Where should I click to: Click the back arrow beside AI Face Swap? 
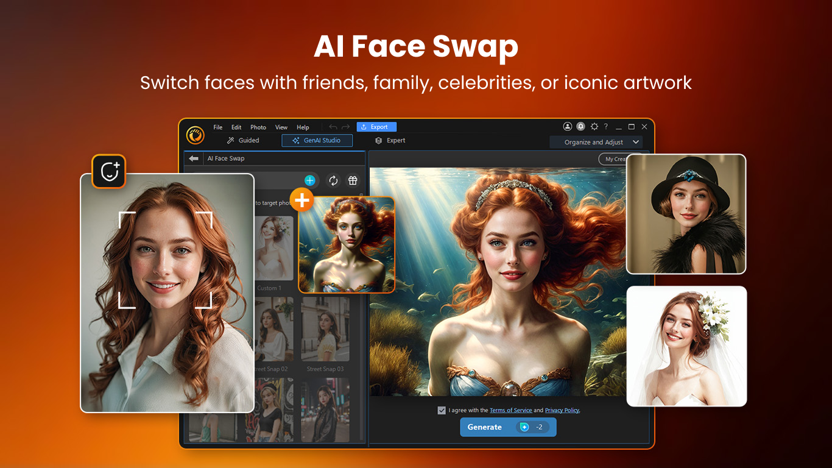[194, 158]
